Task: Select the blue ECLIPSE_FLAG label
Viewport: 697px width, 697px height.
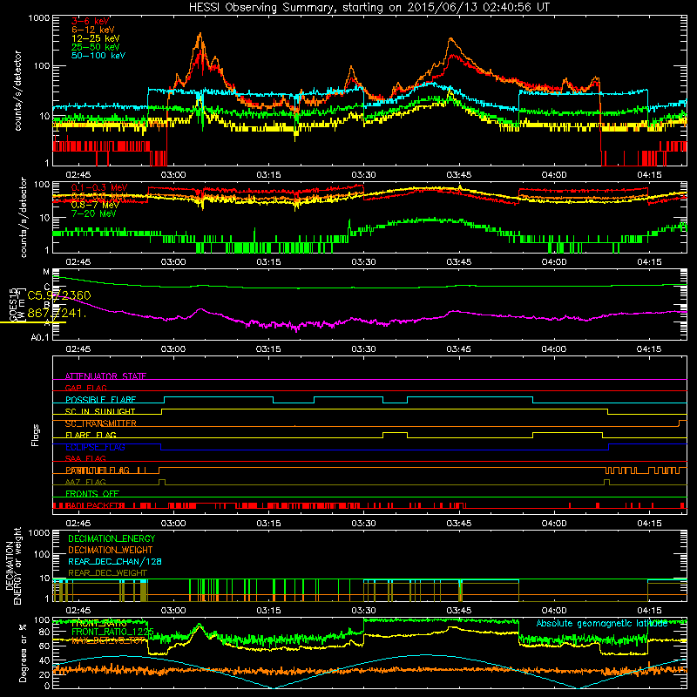Action: tap(95, 447)
